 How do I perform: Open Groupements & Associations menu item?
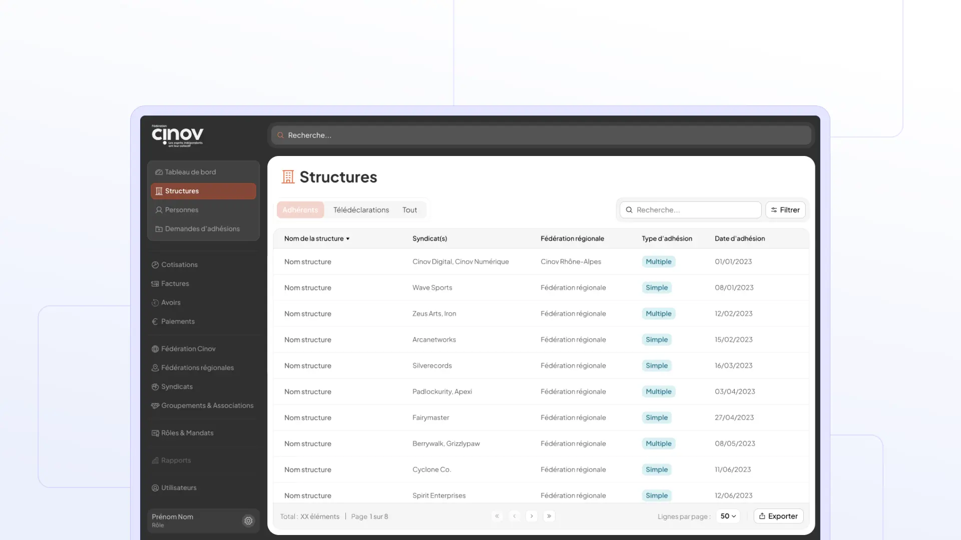[x=207, y=405]
